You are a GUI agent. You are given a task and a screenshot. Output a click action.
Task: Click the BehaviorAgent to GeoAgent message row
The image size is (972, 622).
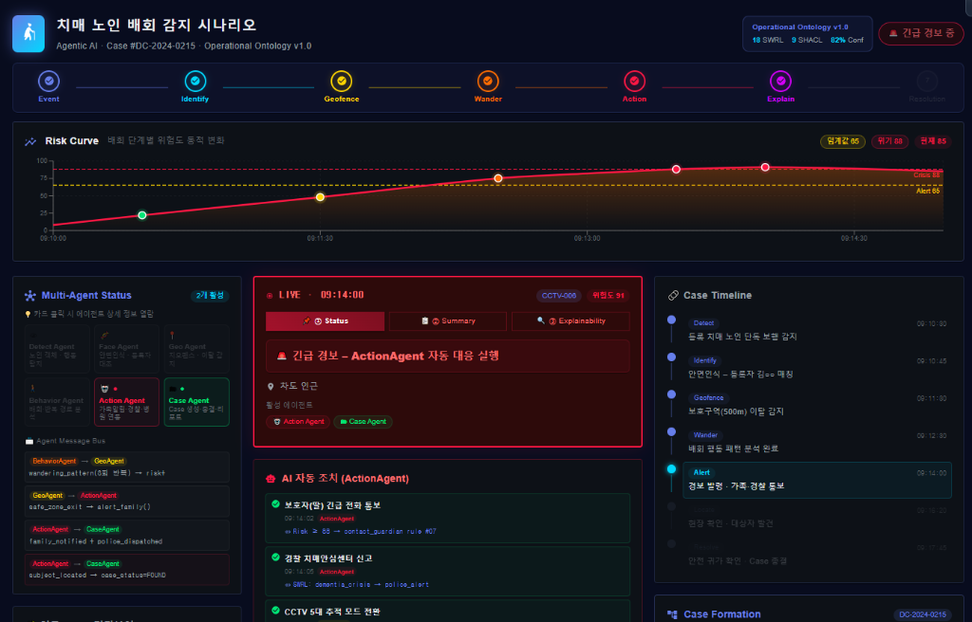127,467
